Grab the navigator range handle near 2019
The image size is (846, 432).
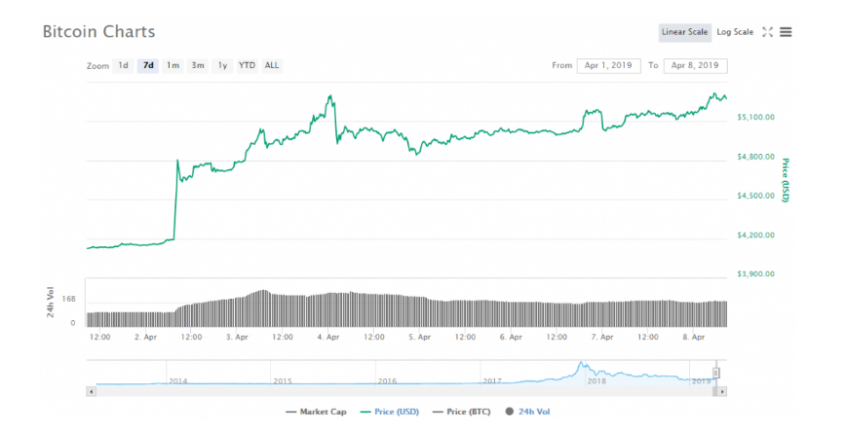click(x=716, y=373)
